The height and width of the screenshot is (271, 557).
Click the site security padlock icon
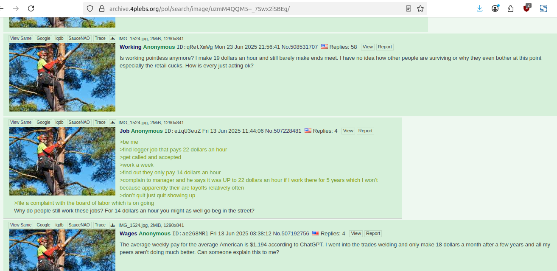[x=101, y=8]
